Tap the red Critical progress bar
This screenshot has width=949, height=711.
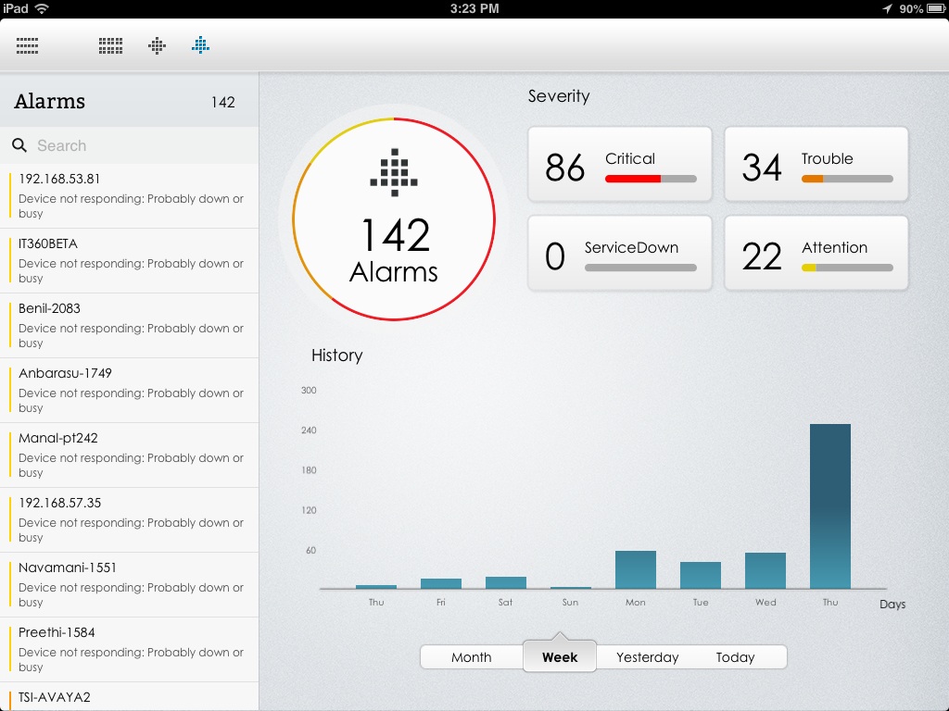[651, 179]
